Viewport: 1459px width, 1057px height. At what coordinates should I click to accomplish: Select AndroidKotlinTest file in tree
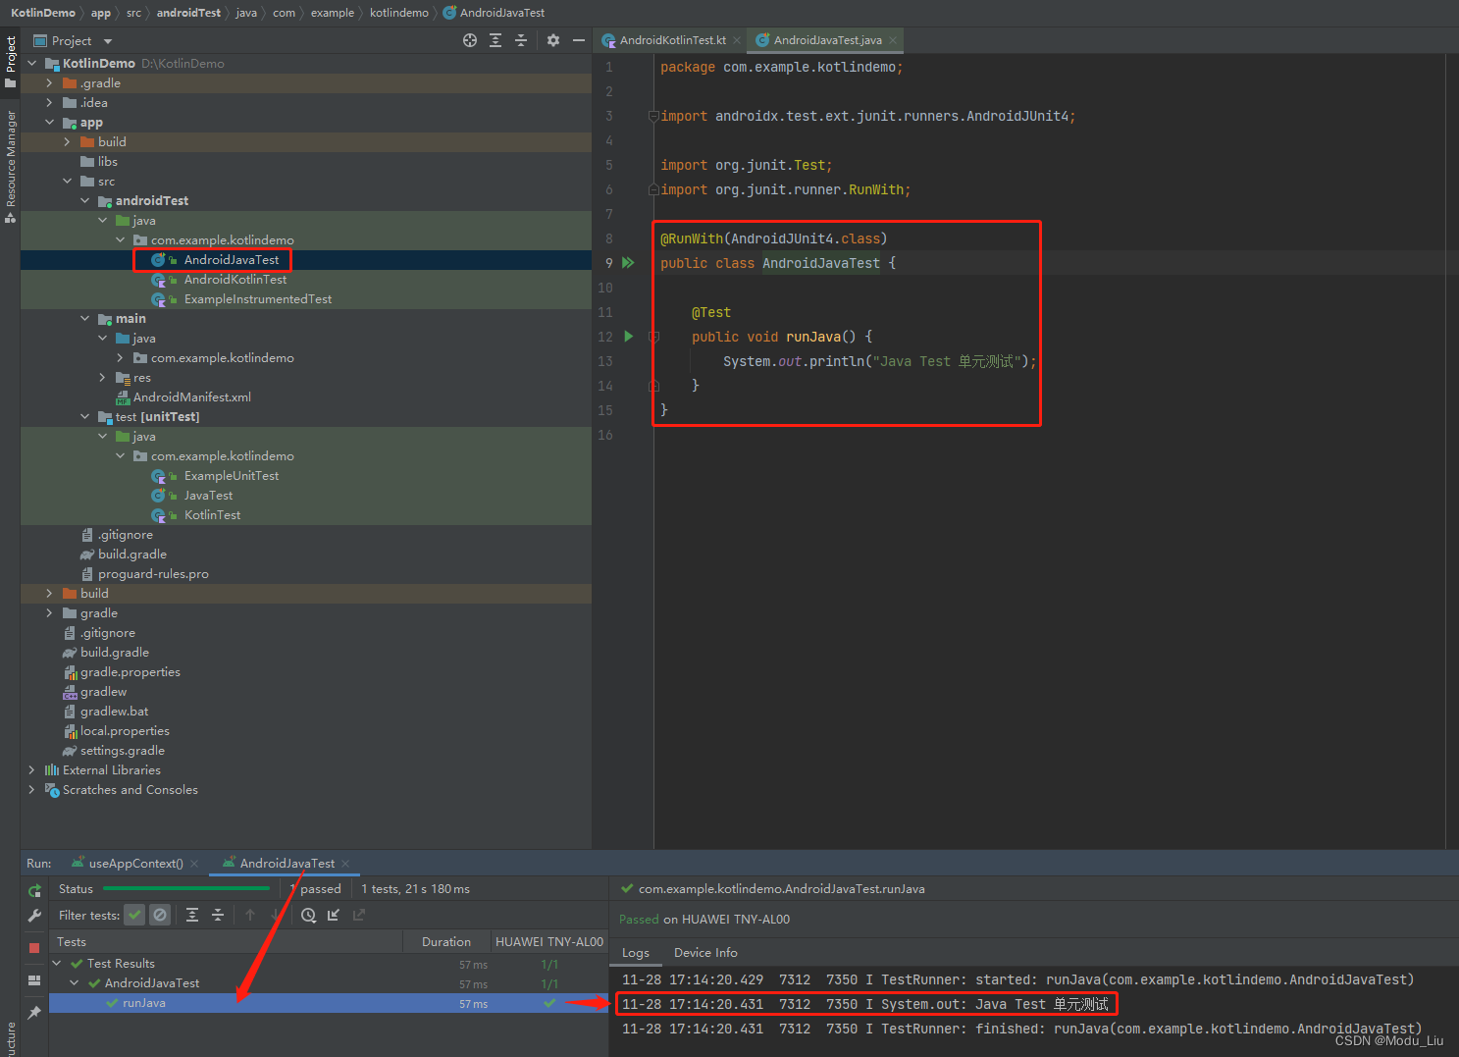[235, 280]
